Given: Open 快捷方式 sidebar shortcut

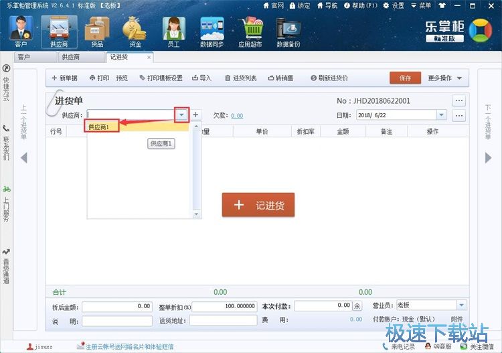Looking at the screenshot, I should 6,83.
